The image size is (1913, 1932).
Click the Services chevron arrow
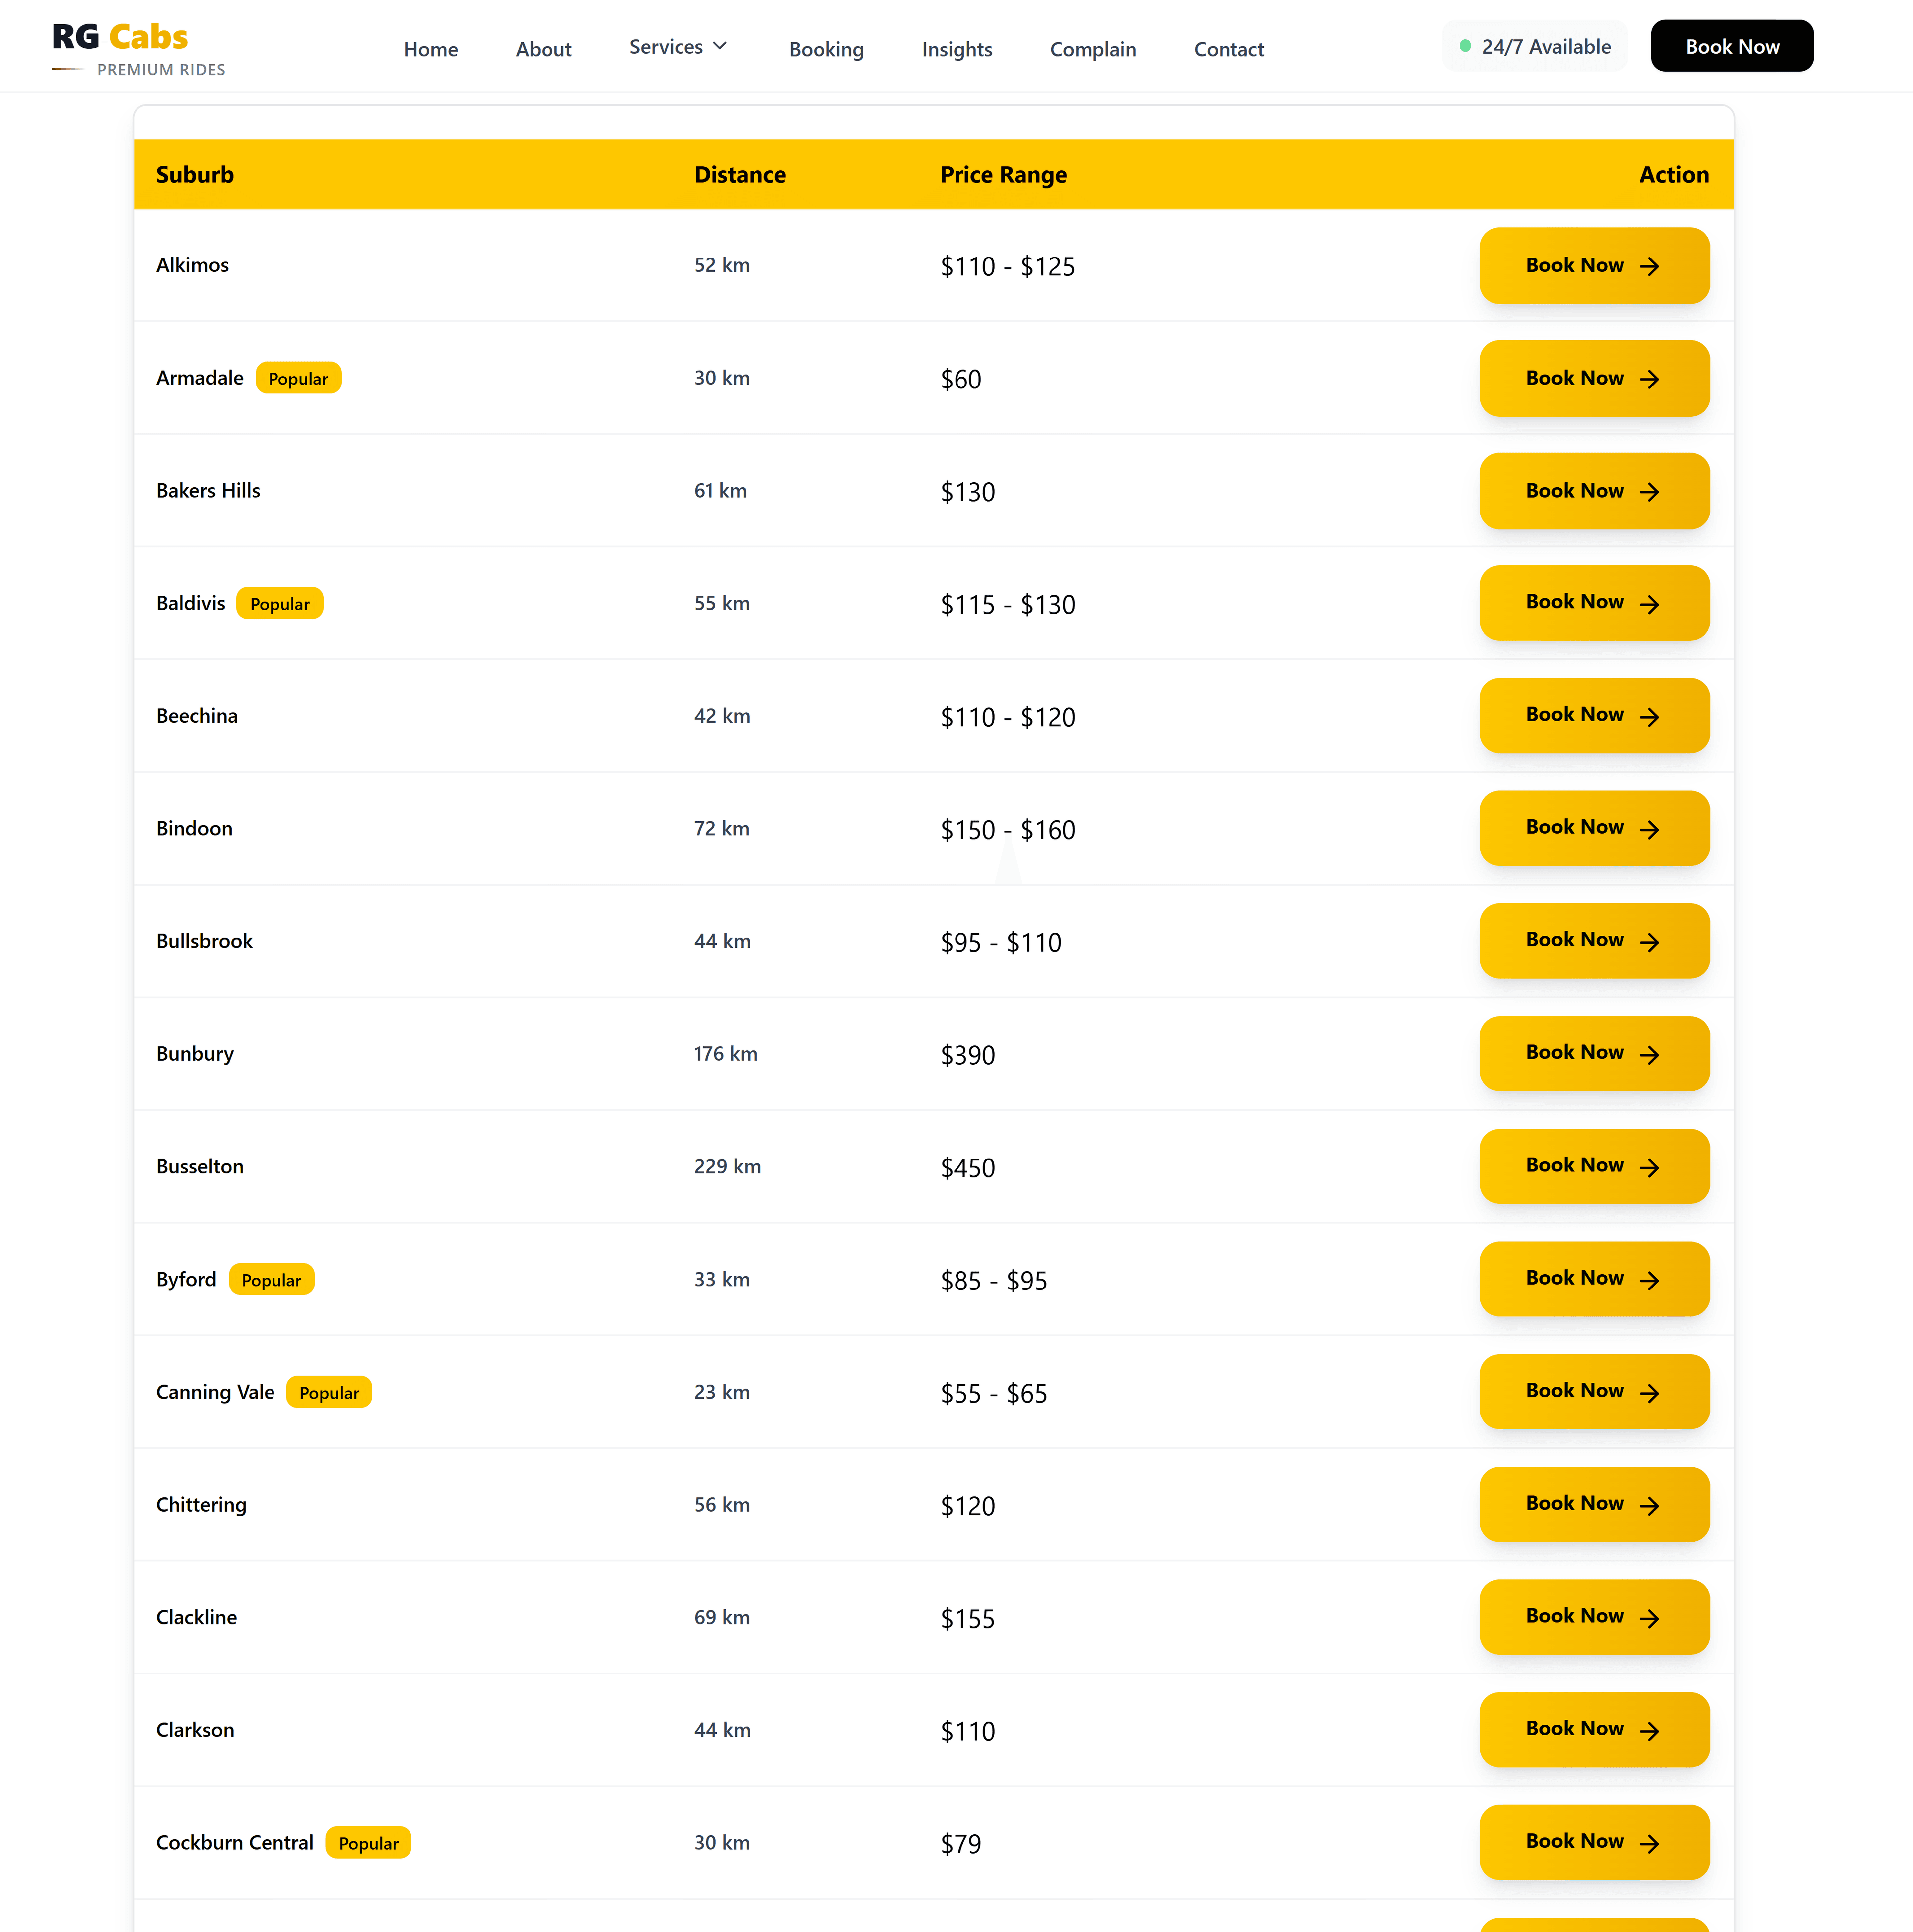coord(720,46)
